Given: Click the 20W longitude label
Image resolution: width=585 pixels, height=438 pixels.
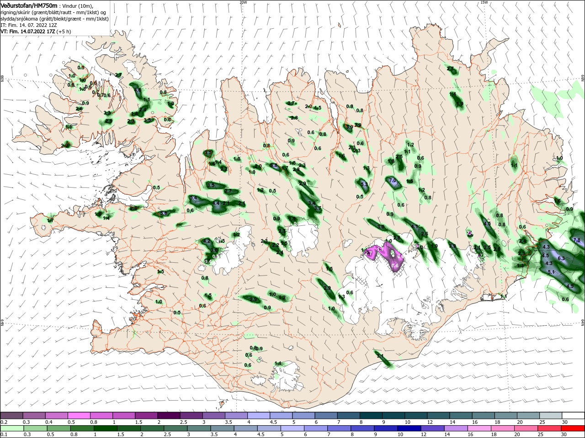Looking at the screenshot, I should 243,2.
